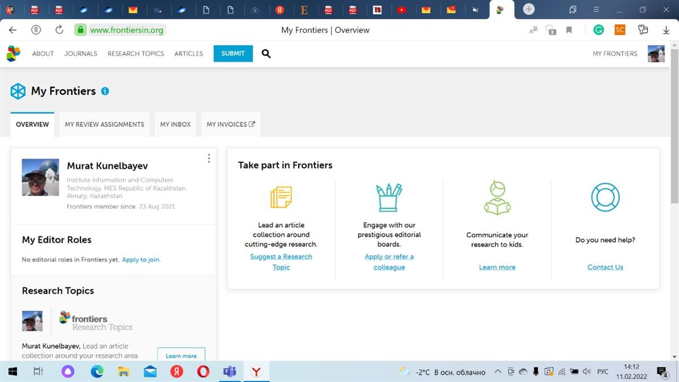
Task: Click the Learn more button under Research Topics
Action: (181, 355)
